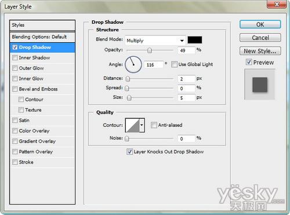The image size is (290, 215).
Task: Click the Noise slider handle
Action: (127, 139)
